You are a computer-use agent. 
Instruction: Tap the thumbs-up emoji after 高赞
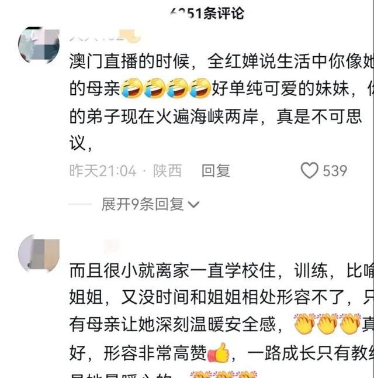click(218, 353)
